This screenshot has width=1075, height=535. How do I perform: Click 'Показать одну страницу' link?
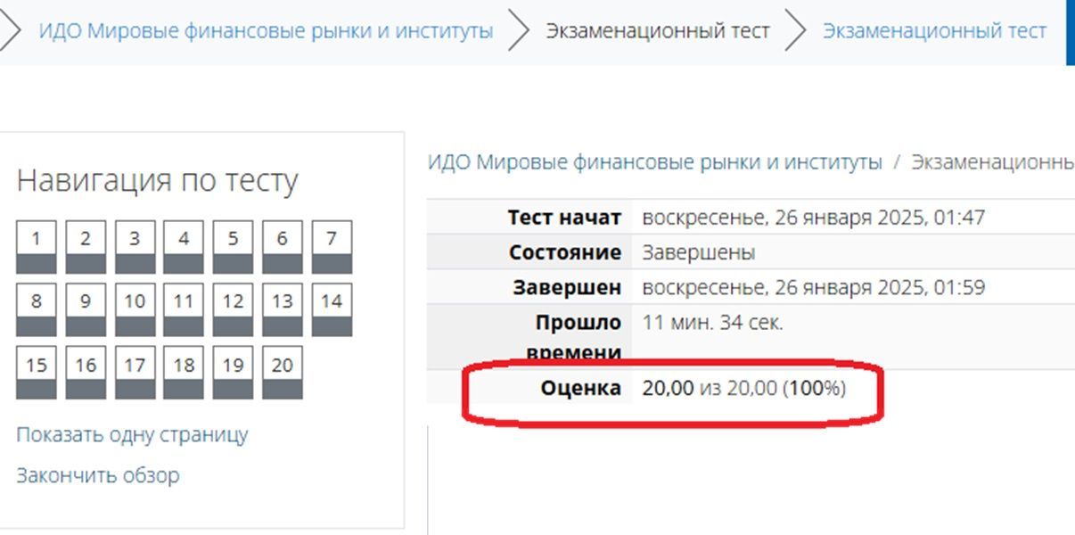pyautogui.click(x=132, y=435)
